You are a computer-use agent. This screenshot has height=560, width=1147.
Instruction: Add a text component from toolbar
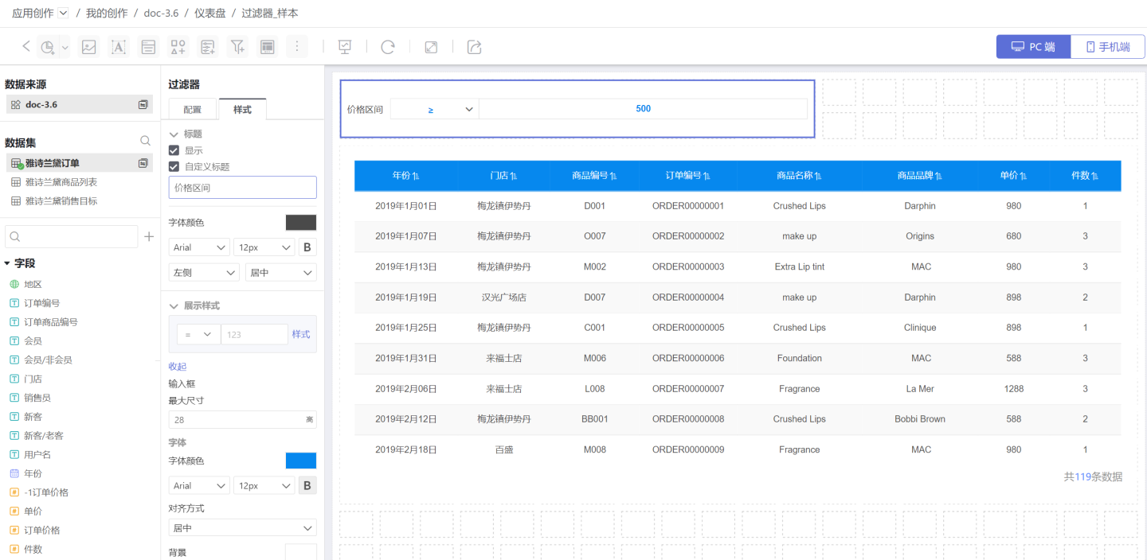coord(119,47)
